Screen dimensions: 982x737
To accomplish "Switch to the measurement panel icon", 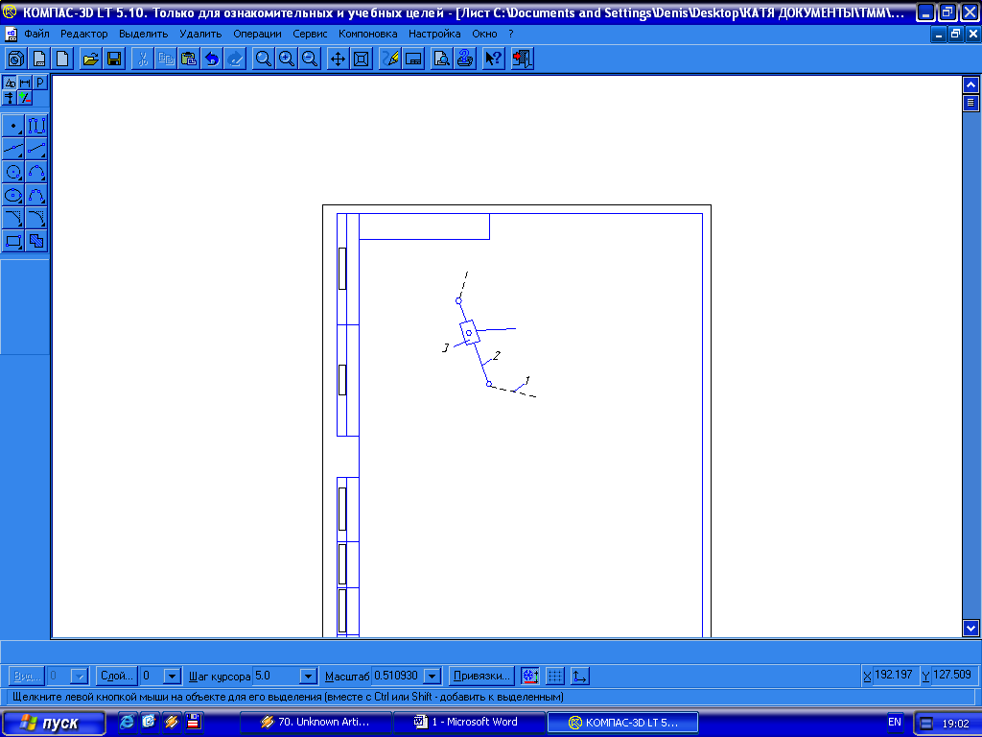I will [x=10, y=98].
